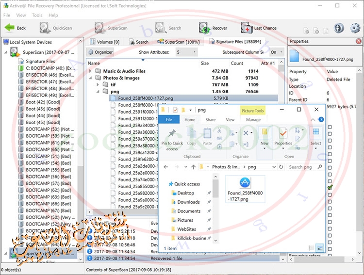This screenshot has width=364, height=275.
Task: Expand the tif folder
Action: coord(98,84)
